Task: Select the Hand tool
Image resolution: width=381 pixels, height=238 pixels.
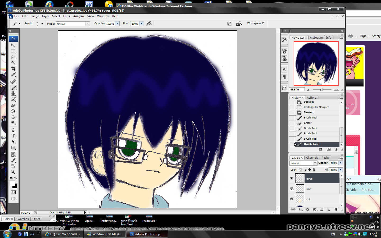Action: pyautogui.click(x=13, y=166)
